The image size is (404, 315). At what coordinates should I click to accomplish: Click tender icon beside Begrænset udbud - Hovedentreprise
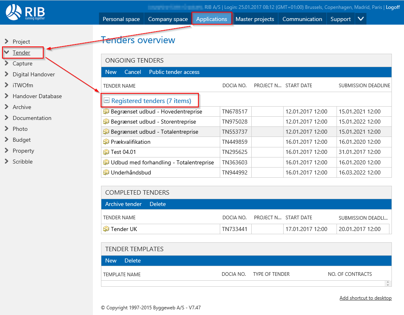tap(106, 111)
